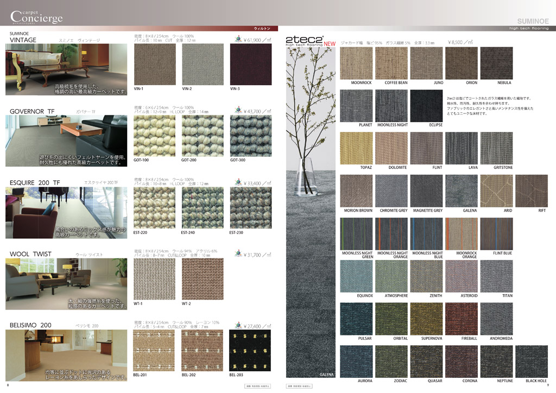Choose the FLINT BLUE swatch
The width and height of the screenshot is (556, 393).
pyautogui.click(x=497, y=234)
